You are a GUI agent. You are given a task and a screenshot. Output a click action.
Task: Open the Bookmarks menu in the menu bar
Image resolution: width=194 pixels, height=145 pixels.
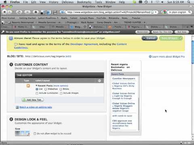pyautogui.click(x=84, y=2)
